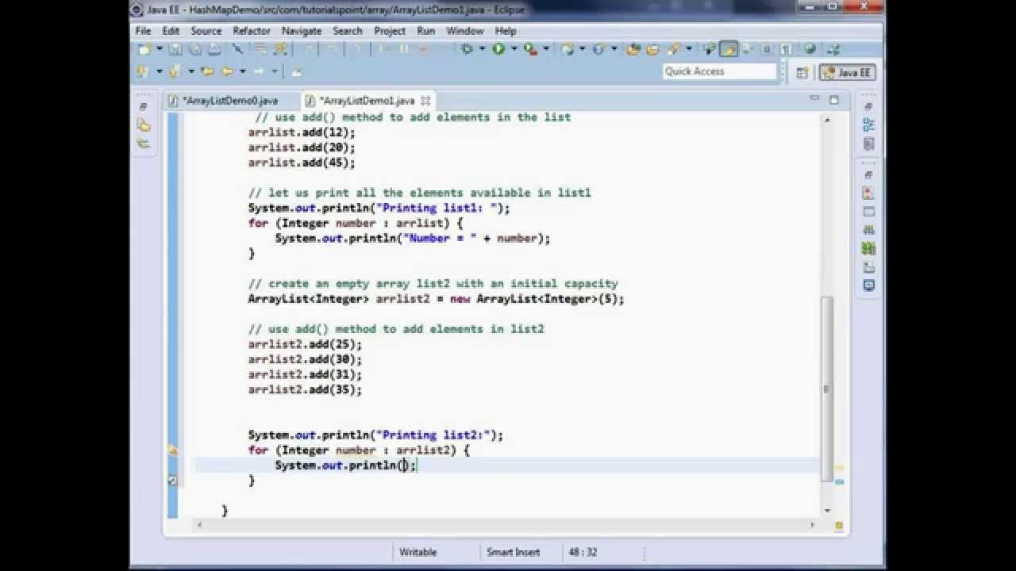The height and width of the screenshot is (571, 1016).
Task: Click the Task List icon in right trim
Action: click(x=868, y=144)
